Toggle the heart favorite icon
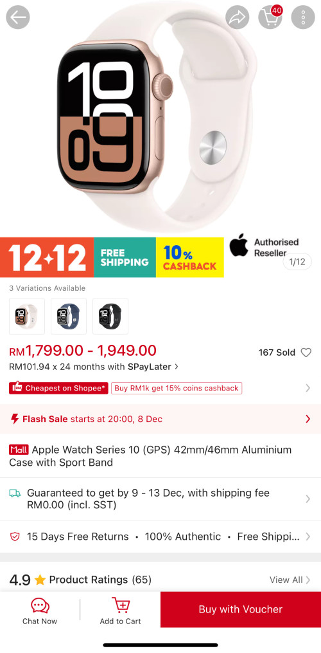321x653 pixels. click(306, 353)
